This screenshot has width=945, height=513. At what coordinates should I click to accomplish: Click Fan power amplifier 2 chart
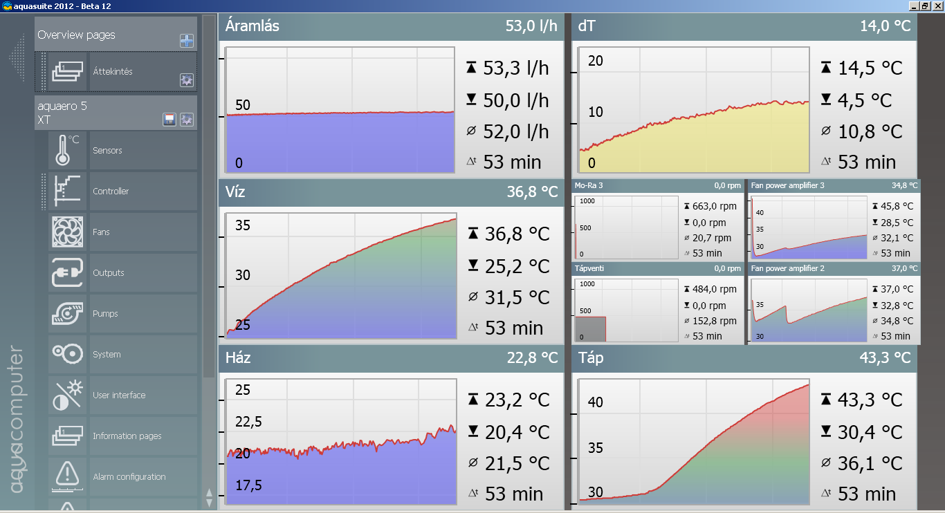(809, 310)
